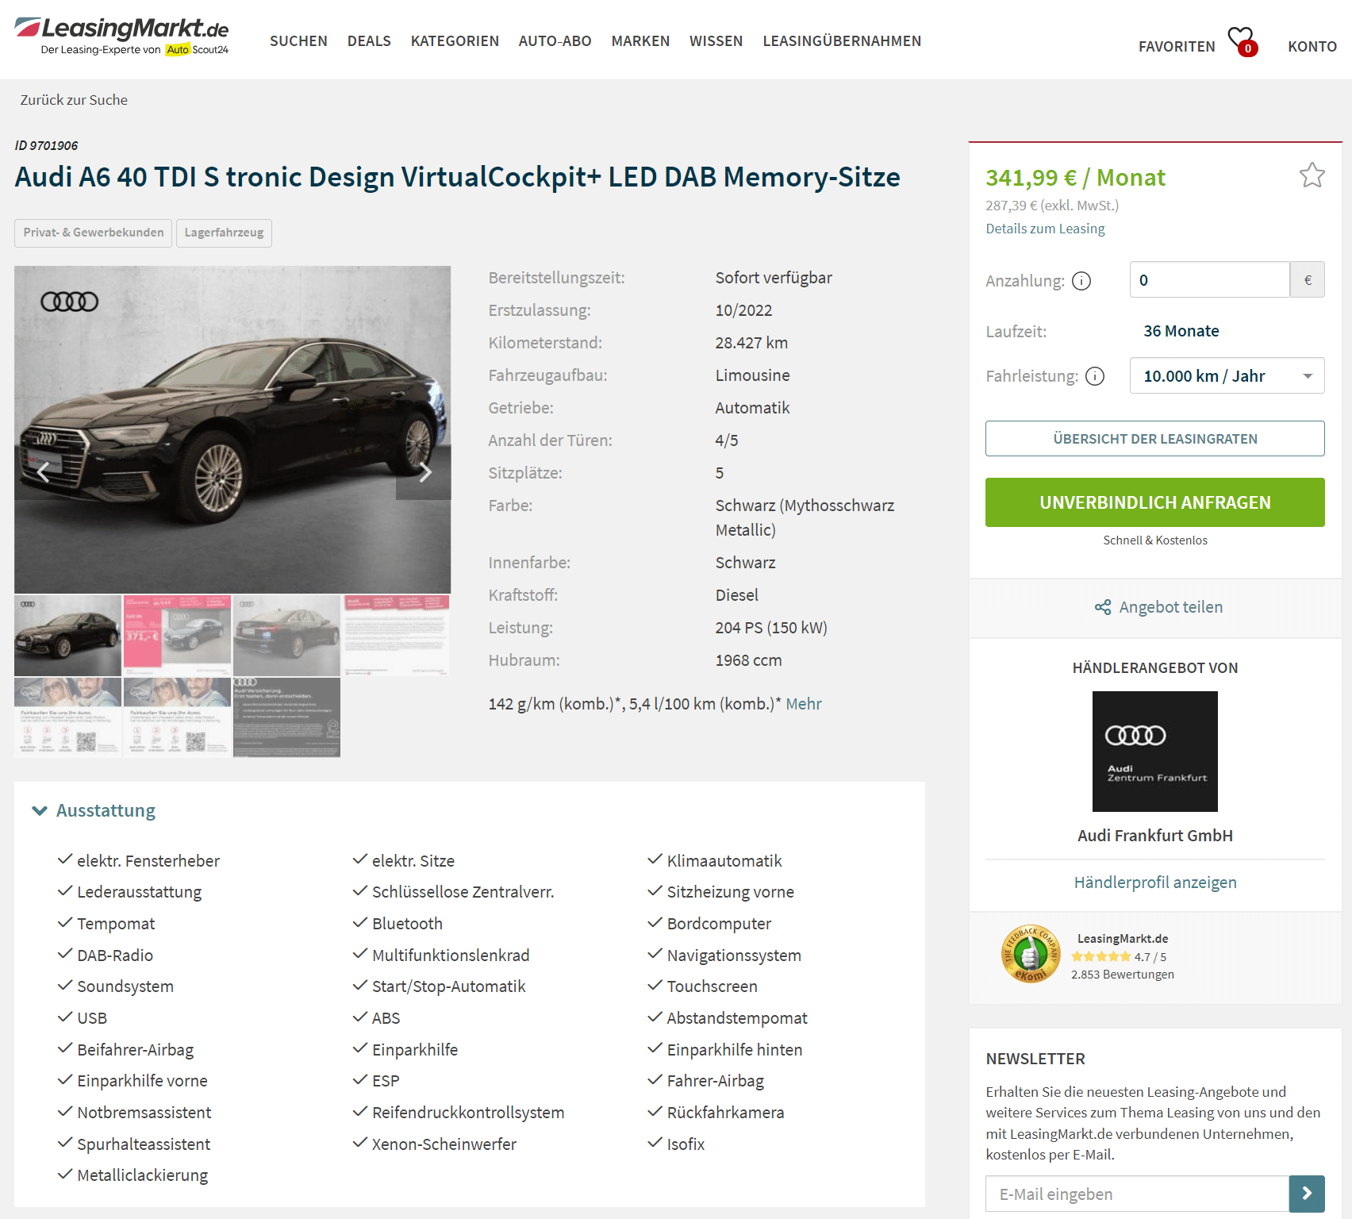Click the Audi Zentrum Frankfurt dealer logo
Screen dimensions: 1352x1219
point(1155,751)
